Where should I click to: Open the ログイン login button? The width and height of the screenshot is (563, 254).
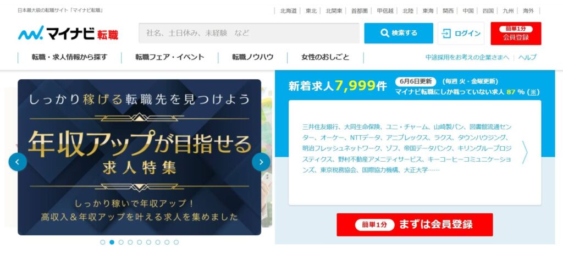tap(461, 34)
